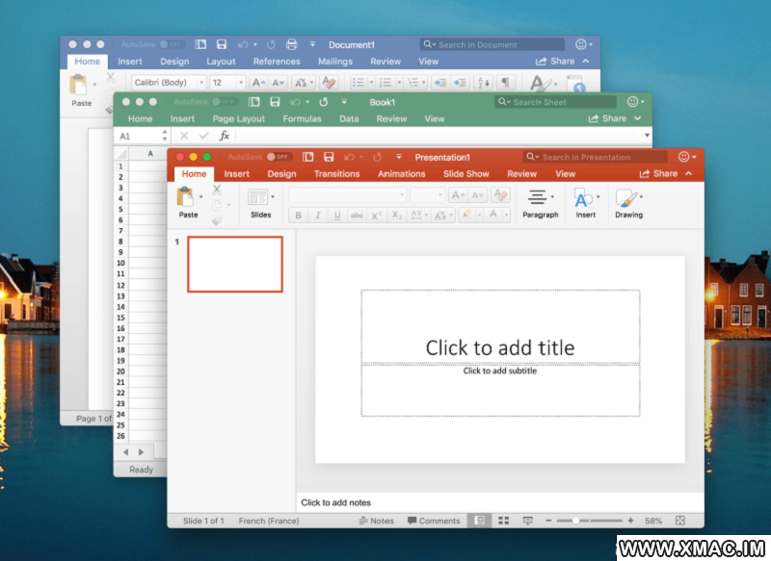Open the Slide Sorter view icon
The image size is (771, 561).
[503, 521]
